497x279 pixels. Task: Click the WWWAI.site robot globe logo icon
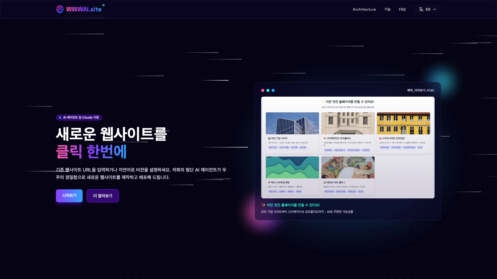pos(60,9)
